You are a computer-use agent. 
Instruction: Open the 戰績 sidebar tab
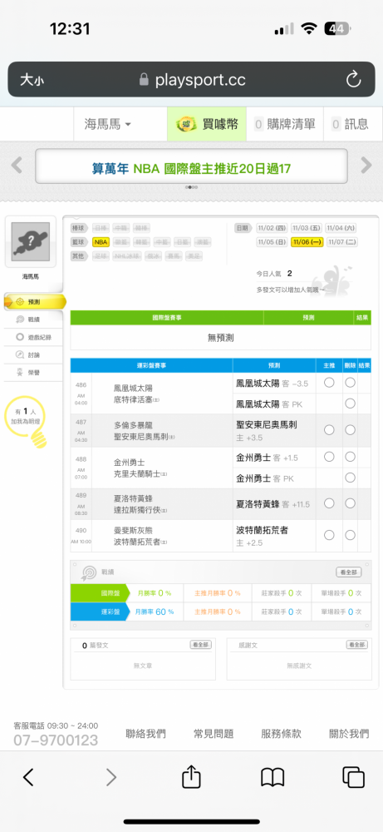pyautogui.click(x=33, y=319)
